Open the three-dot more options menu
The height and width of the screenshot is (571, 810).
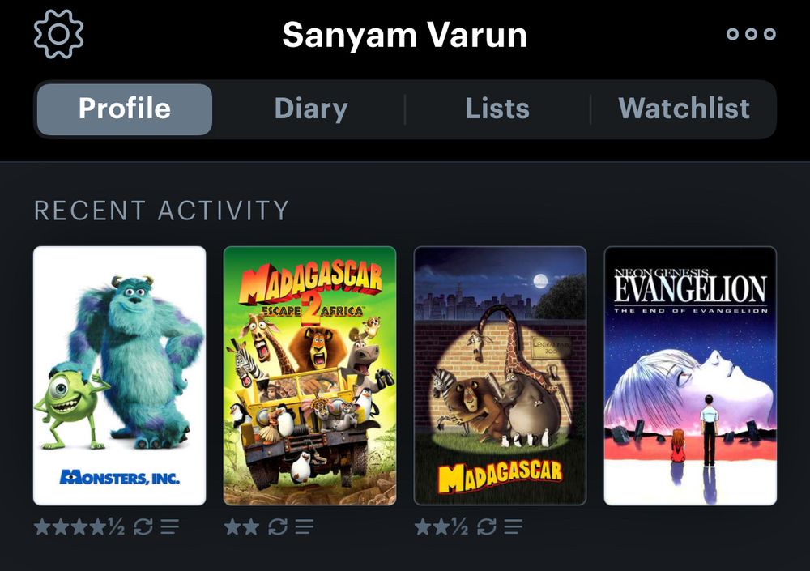point(751,34)
